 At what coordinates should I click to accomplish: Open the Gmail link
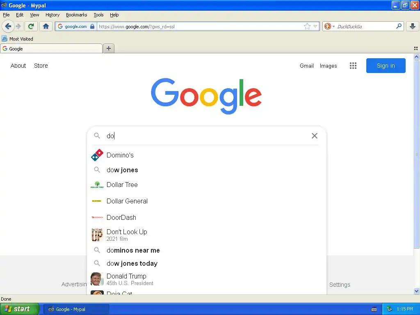pos(307,66)
